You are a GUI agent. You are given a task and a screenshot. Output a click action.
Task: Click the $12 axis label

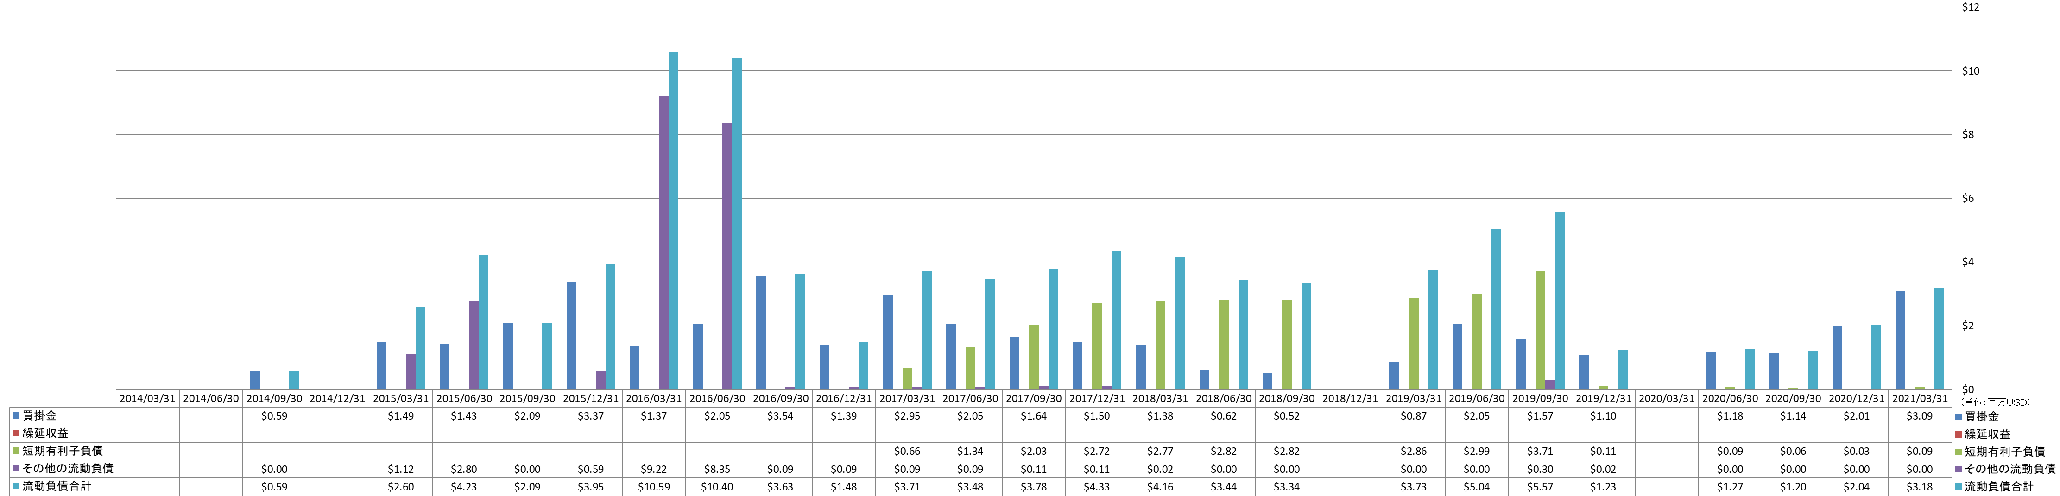coord(1971,7)
